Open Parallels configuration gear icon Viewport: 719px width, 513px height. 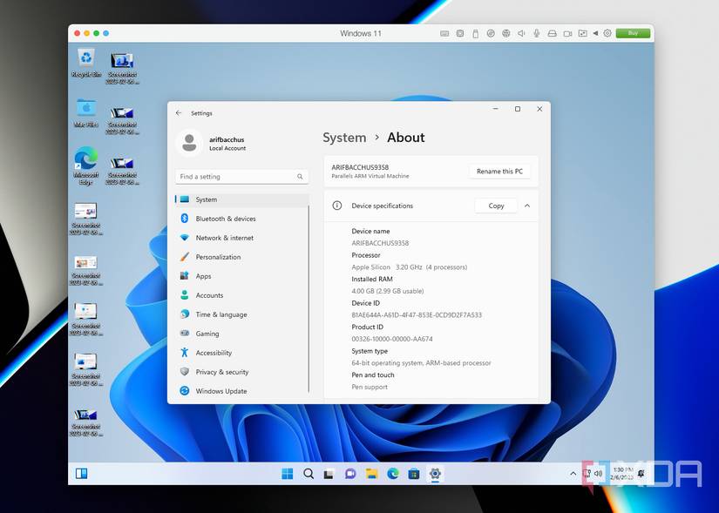[607, 33]
